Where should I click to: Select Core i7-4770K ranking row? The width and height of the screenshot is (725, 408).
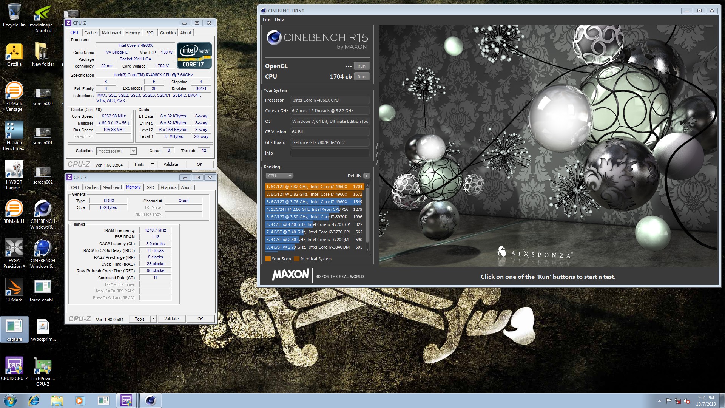(x=314, y=224)
